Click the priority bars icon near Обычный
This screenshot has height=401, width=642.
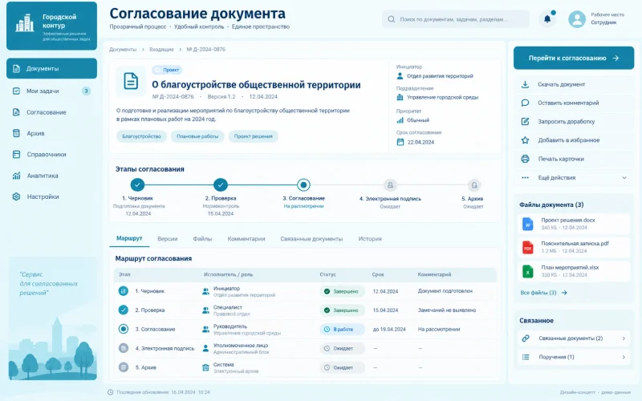tap(400, 120)
